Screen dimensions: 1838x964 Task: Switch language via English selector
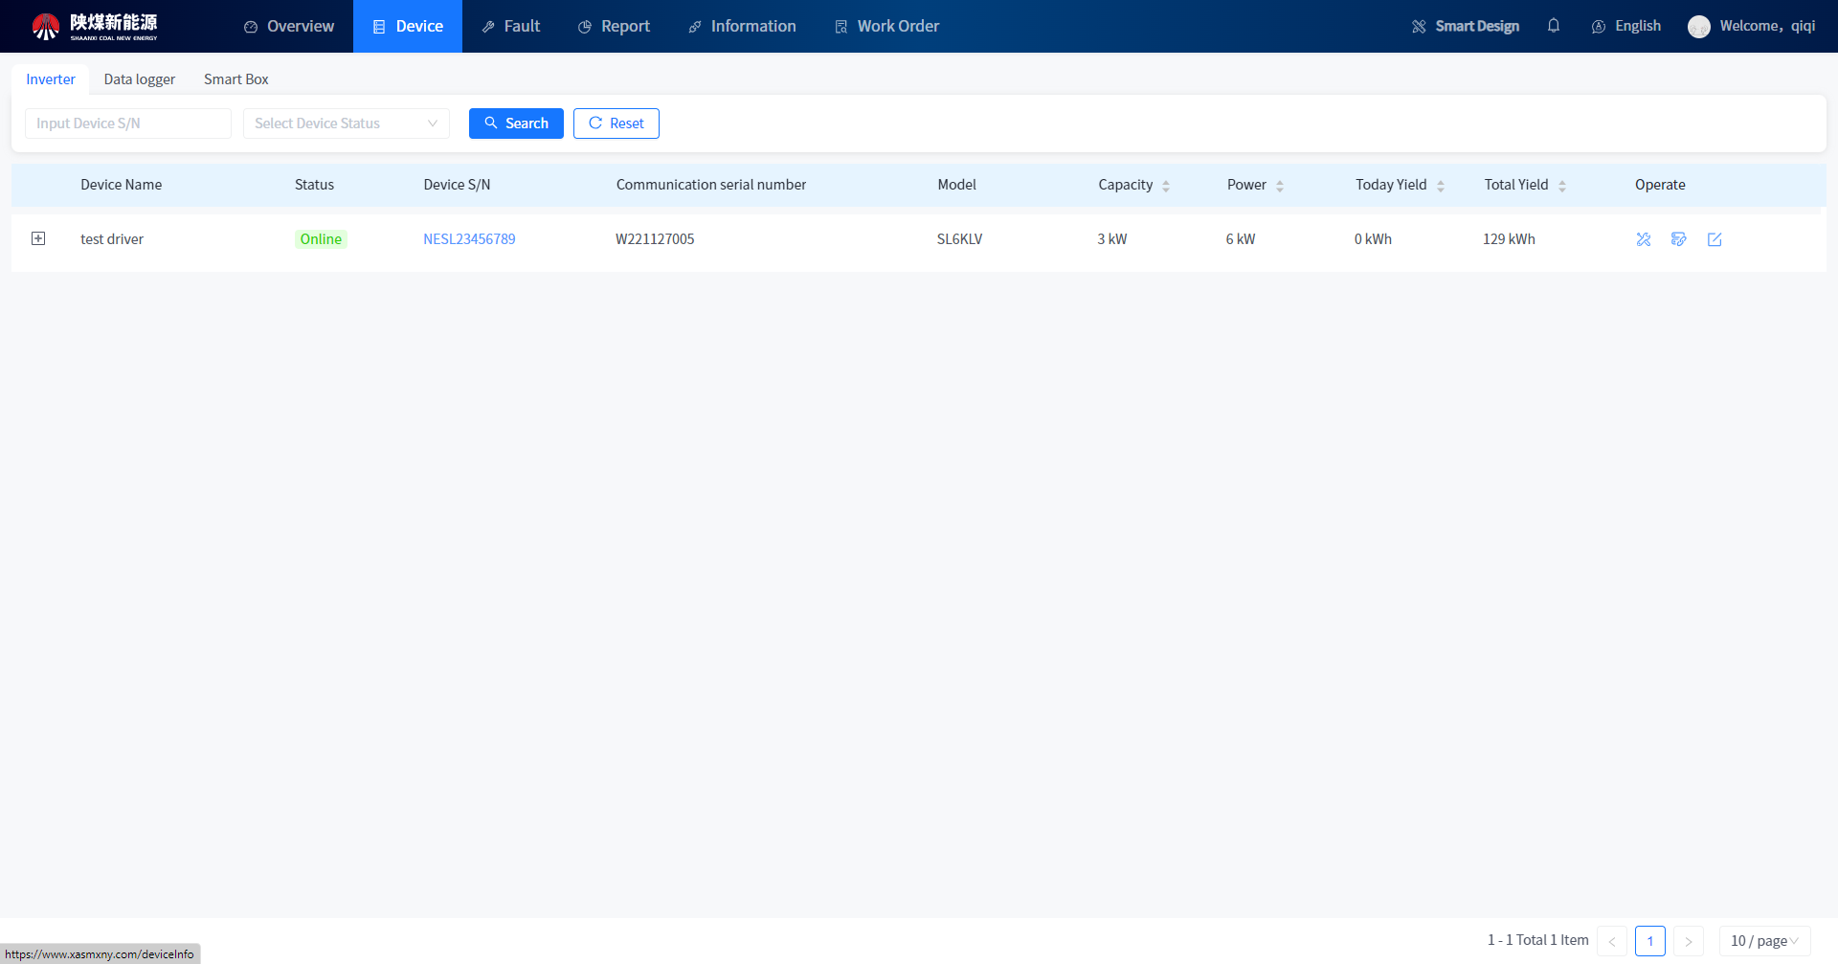[x=1626, y=26]
